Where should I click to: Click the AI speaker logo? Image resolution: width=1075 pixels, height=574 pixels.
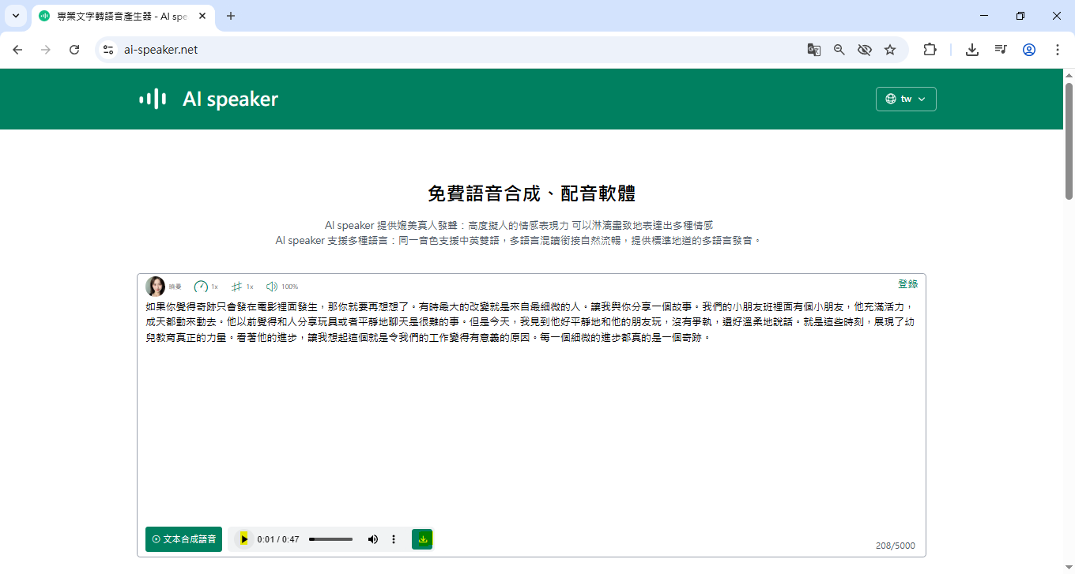point(209,99)
